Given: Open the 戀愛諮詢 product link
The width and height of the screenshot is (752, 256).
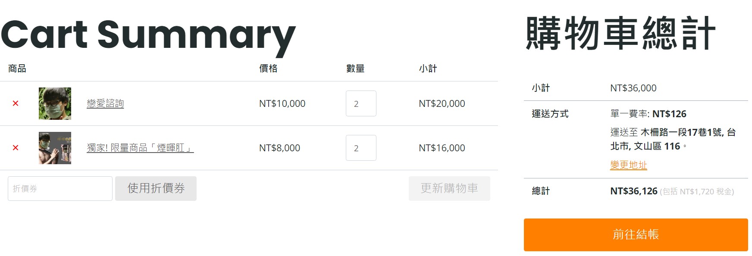Looking at the screenshot, I should pos(105,103).
